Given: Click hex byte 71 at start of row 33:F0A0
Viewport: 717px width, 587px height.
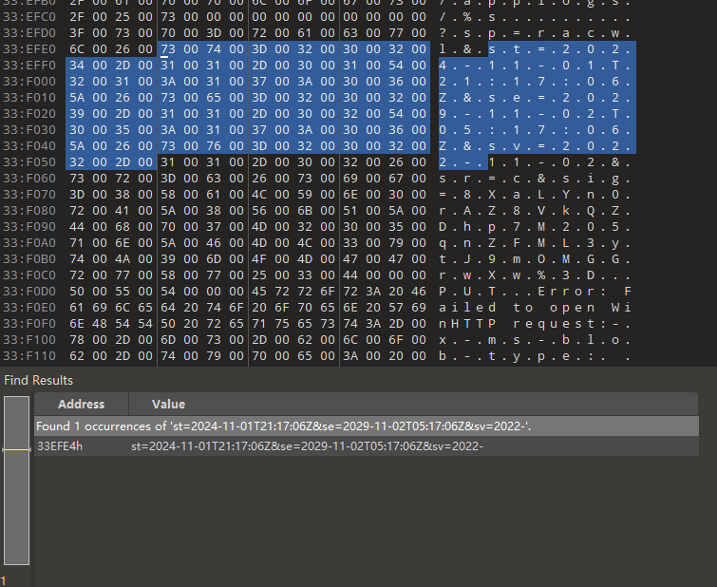Looking at the screenshot, I should pyautogui.click(x=77, y=243).
